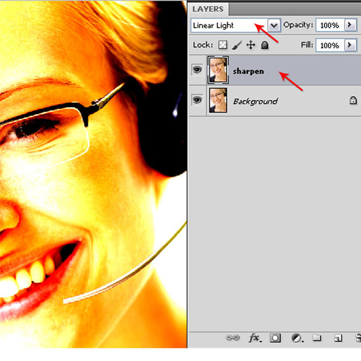Add a layer mask
This screenshot has height=361, width=361.
(x=276, y=338)
